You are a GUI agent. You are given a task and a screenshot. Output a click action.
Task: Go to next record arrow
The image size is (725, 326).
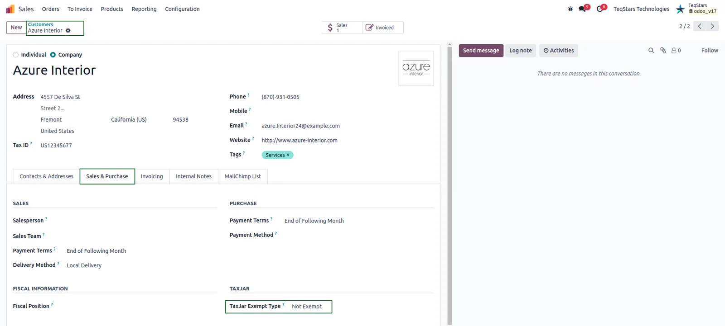click(712, 26)
